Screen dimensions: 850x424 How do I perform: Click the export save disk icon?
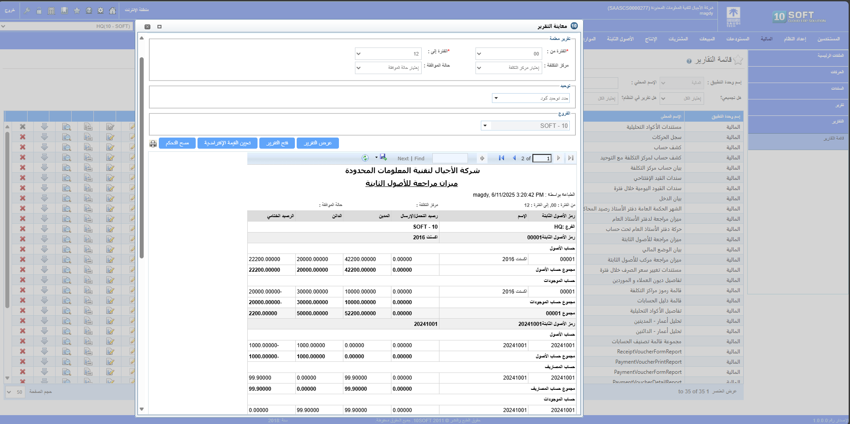point(383,158)
